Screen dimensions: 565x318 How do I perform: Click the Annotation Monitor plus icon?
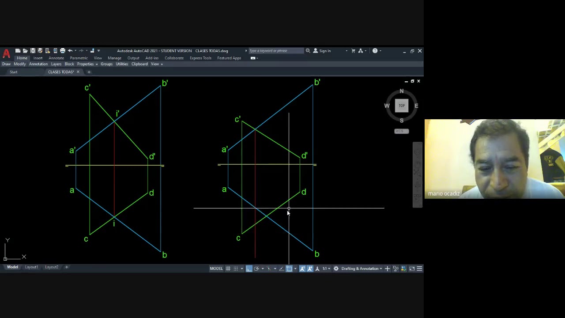click(x=387, y=269)
